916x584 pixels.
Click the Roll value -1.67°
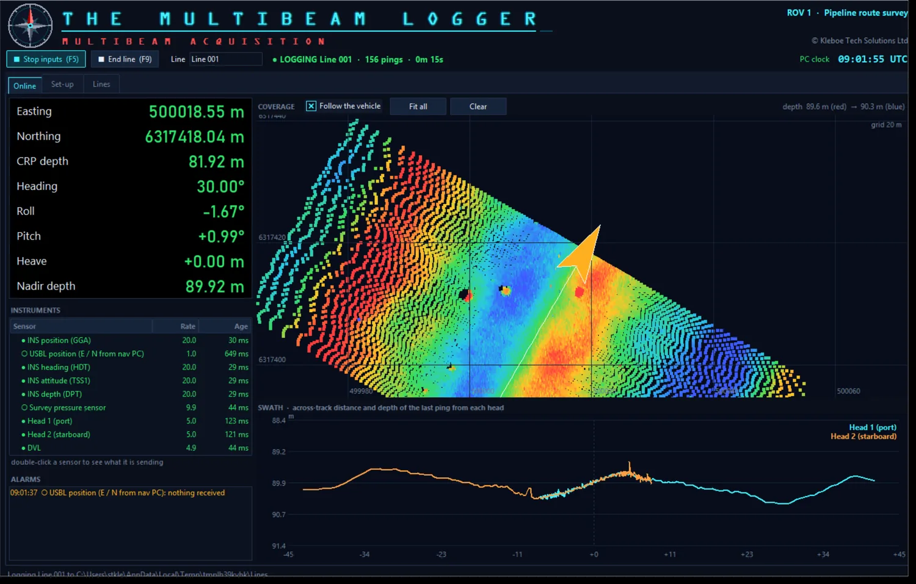[224, 212]
